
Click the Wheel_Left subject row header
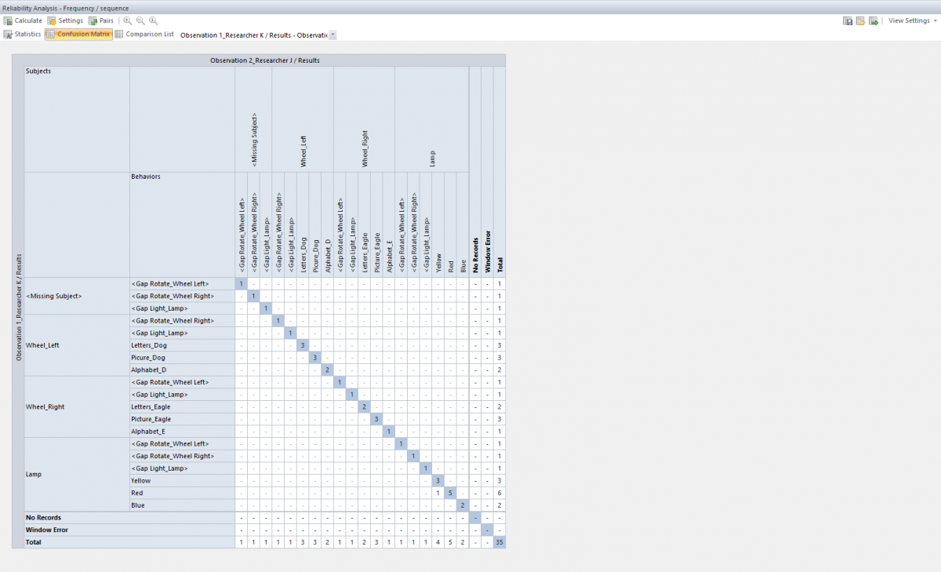tap(42, 345)
